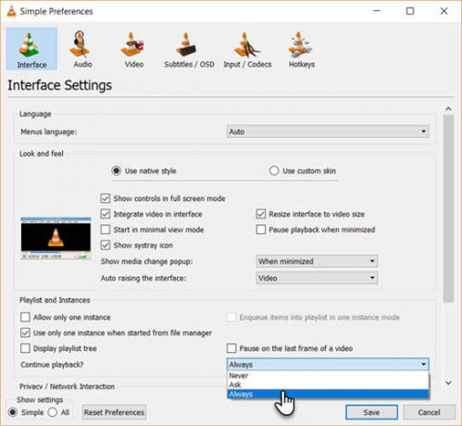Choose Ask in the Continue playback list
Screen dimensions: 462x426
pyautogui.click(x=328, y=384)
